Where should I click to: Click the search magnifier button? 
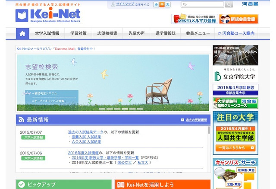click(229, 4)
